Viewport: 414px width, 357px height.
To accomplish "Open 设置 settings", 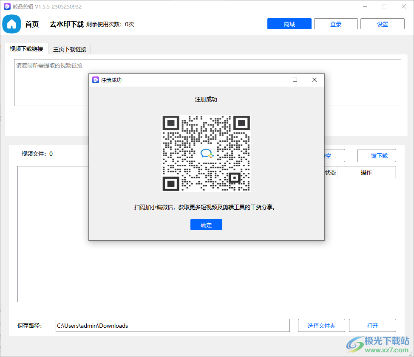I will [382, 24].
